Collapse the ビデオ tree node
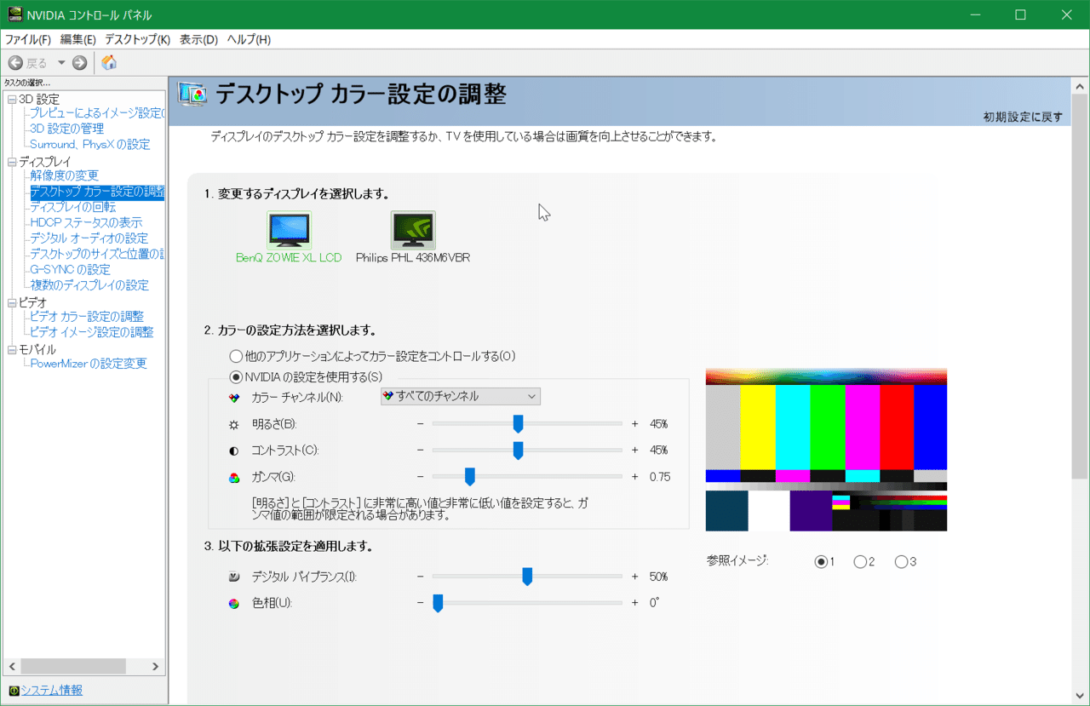 pyautogui.click(x=12, y=302)
